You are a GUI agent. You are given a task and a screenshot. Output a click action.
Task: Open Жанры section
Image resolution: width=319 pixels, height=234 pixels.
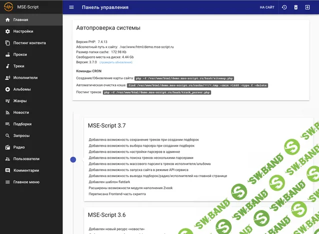[31, 101]
